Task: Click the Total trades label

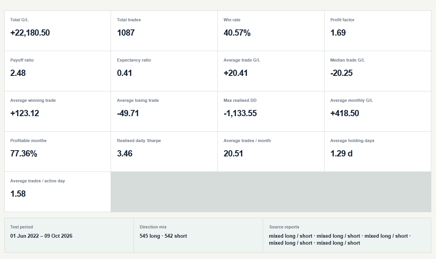Action: pos(129,20)
